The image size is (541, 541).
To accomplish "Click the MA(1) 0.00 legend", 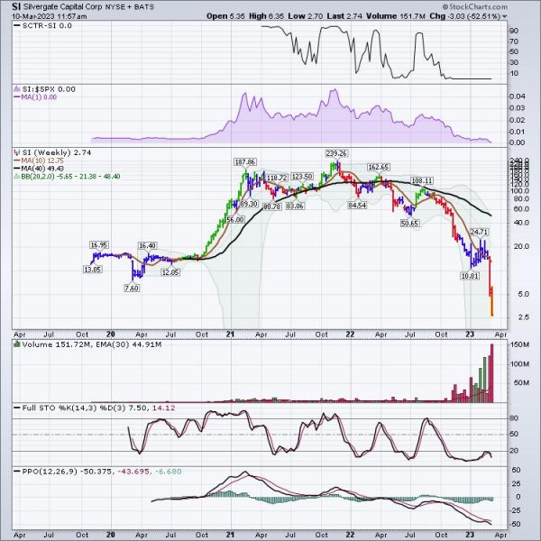I will pyautogui.click(x=35, y=97).
